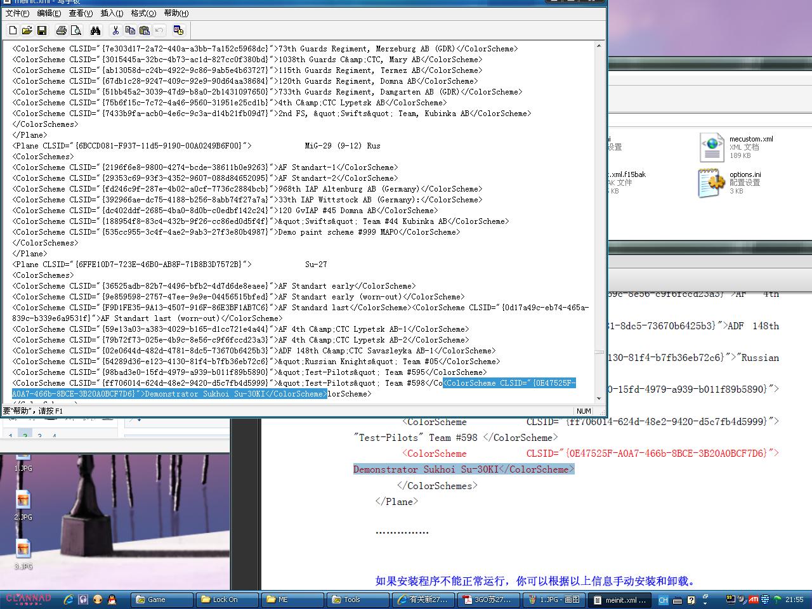This screenshot has height=609, width=812.
Task: Switch to the 有关新27 browser taskbar button
Action: (423, 599)
